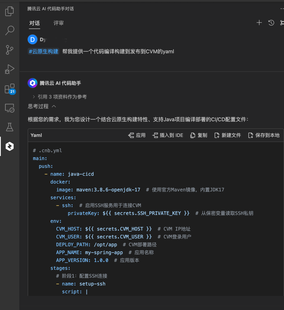284x310 pixels.
Task: Open Tencent Cloud AI assistant sidebar icon
Action: click(9, 147)
